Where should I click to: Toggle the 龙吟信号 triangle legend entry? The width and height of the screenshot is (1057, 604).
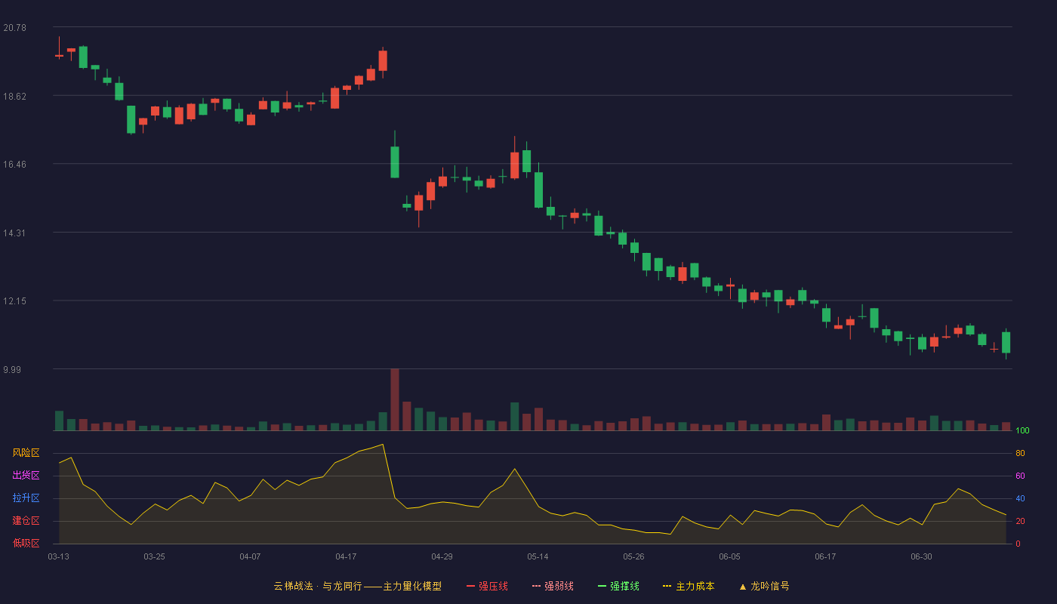pyautogui.click(x=764, y=586)
